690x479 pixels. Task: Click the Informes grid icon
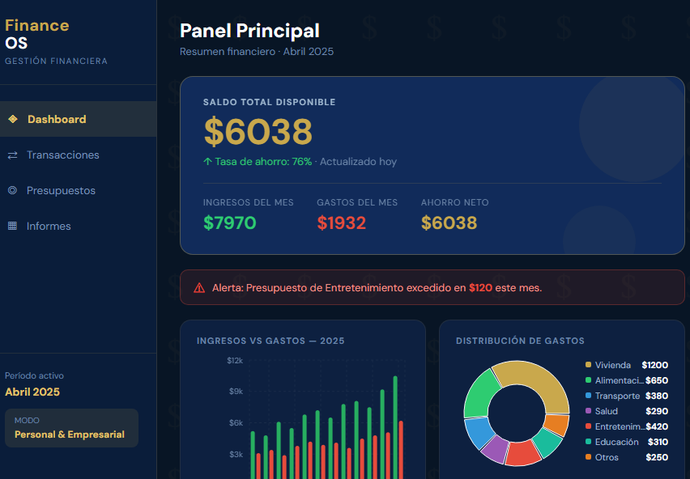click(12, 226)
